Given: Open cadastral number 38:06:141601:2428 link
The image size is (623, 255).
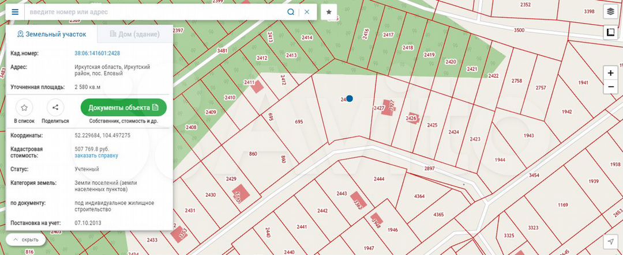Looking at the screenshot, I should click(97, 54).
